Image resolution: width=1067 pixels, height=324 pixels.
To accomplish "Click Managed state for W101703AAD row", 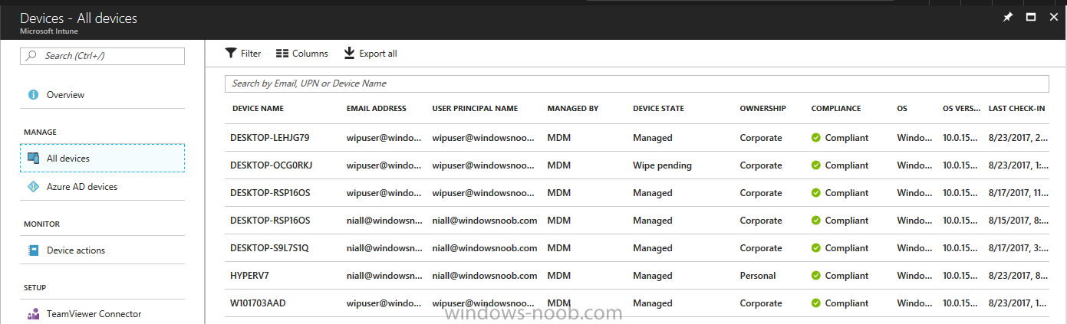I will pos(652,303).
